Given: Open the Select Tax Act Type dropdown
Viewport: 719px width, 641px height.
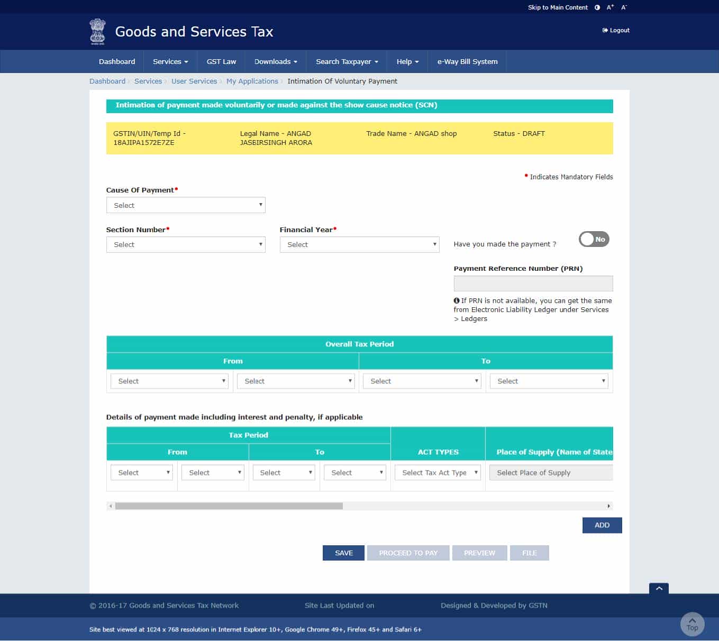Looking at the screenshot, I should [438, 472].
